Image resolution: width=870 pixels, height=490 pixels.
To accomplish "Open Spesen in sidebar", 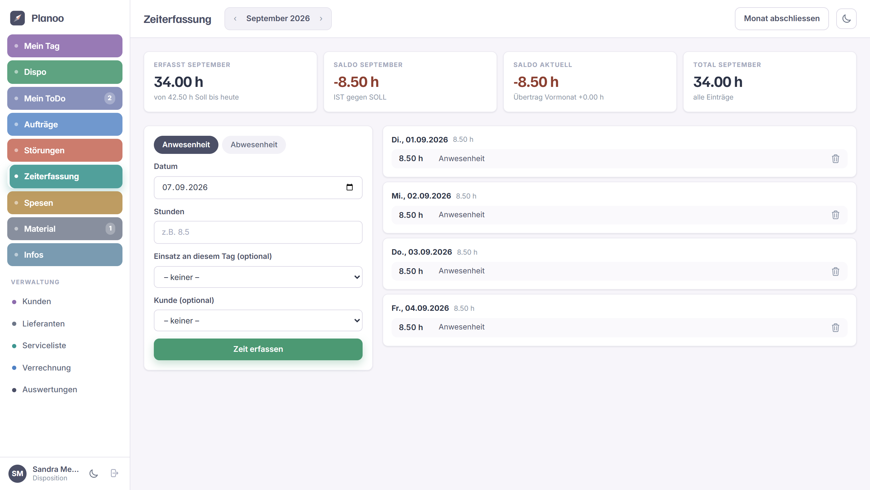I will (x=65, y=203).
